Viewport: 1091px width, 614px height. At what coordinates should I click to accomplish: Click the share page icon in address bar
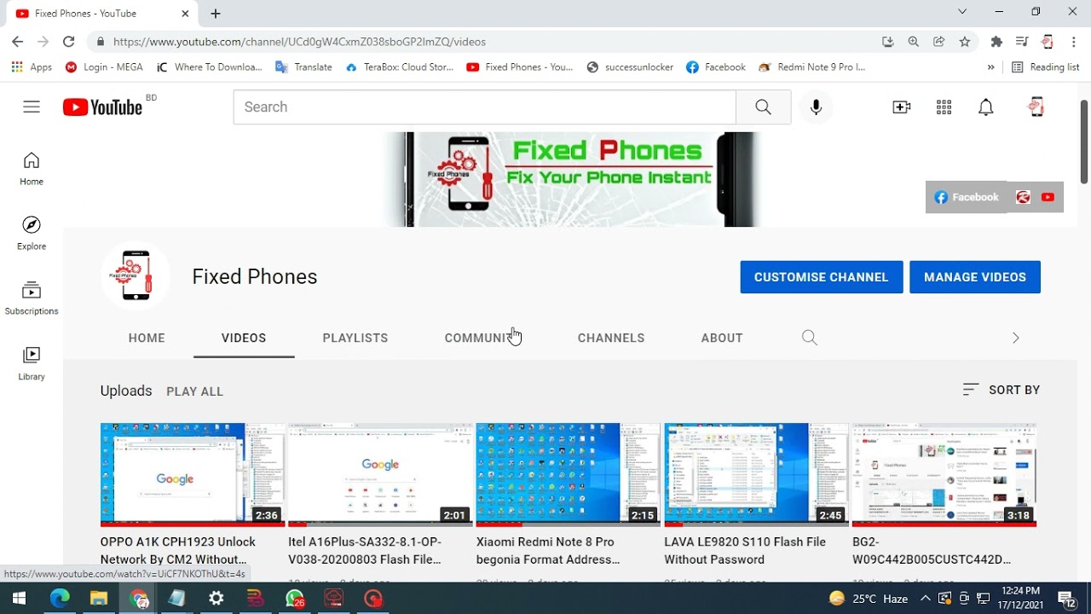tap(939, 41)
